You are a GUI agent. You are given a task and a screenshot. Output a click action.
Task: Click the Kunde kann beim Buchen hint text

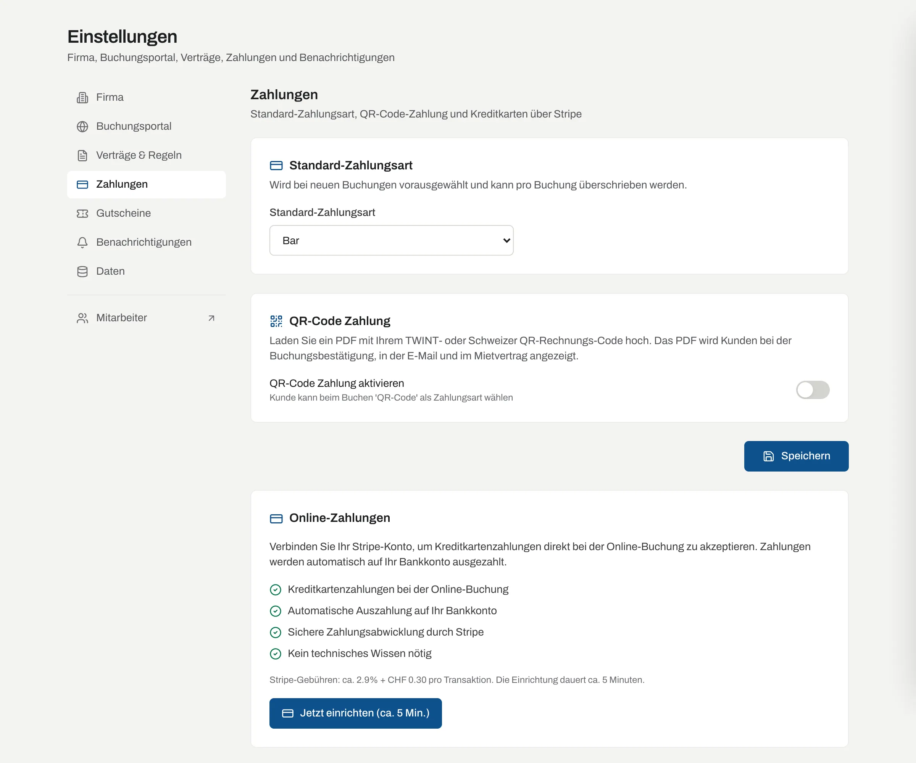[x=391, y=398]
